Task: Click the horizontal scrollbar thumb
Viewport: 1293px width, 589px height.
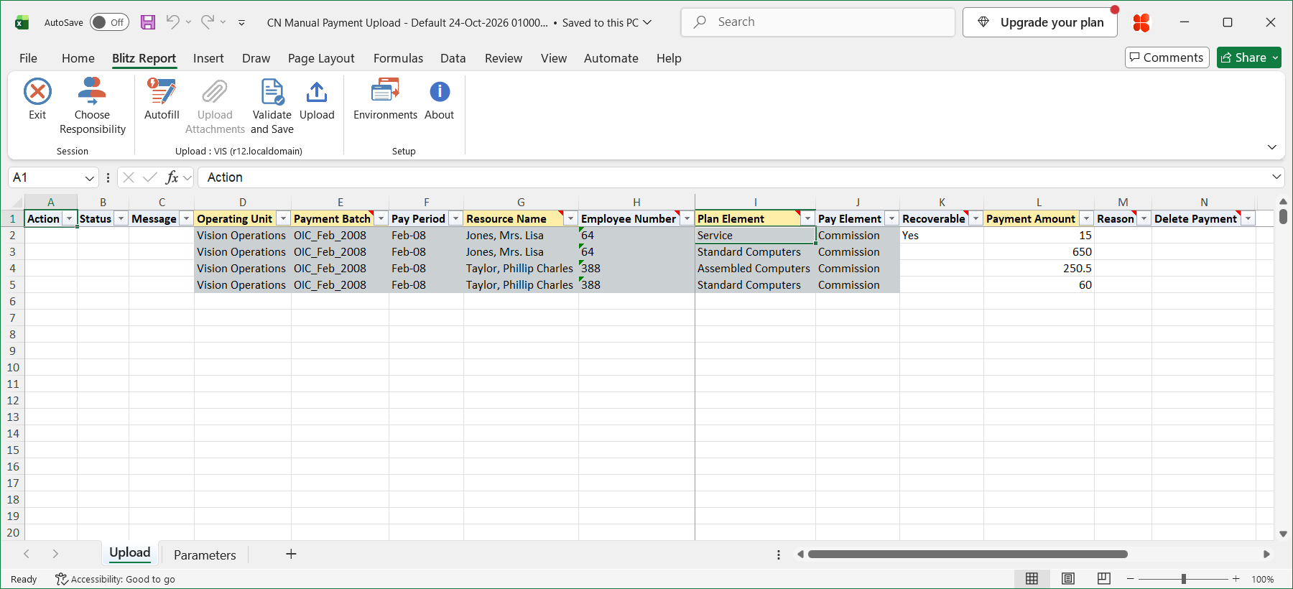Action: [x=968, y=554]
